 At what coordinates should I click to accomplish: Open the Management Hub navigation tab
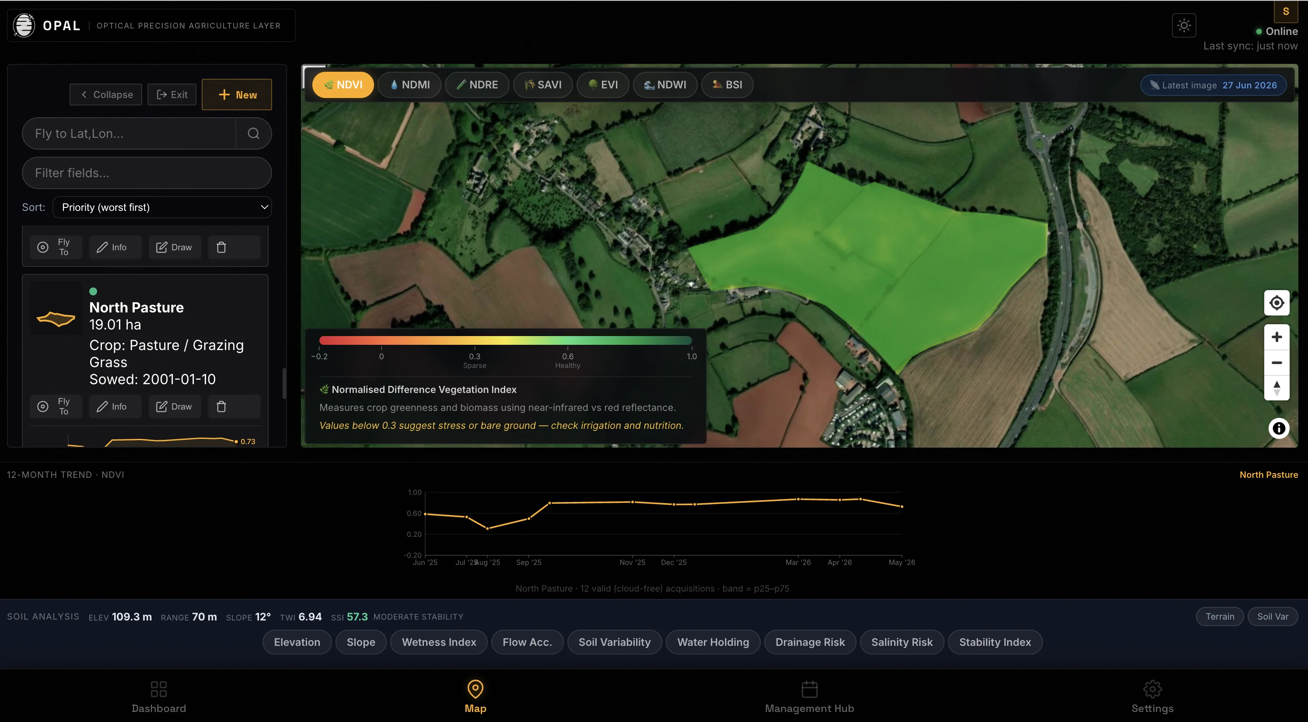coord(809,697)
